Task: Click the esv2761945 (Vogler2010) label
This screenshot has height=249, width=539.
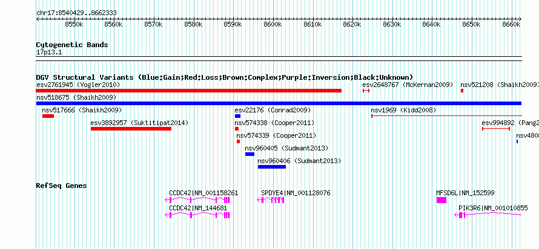Action: (78, 85)
